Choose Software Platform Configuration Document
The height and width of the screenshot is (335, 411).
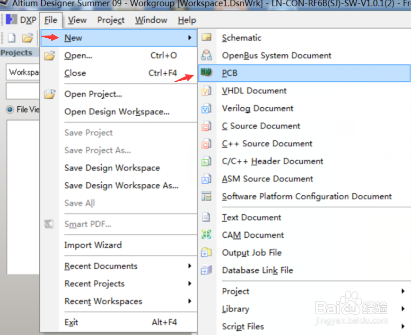pyautogui.click(x=304, y=197)
